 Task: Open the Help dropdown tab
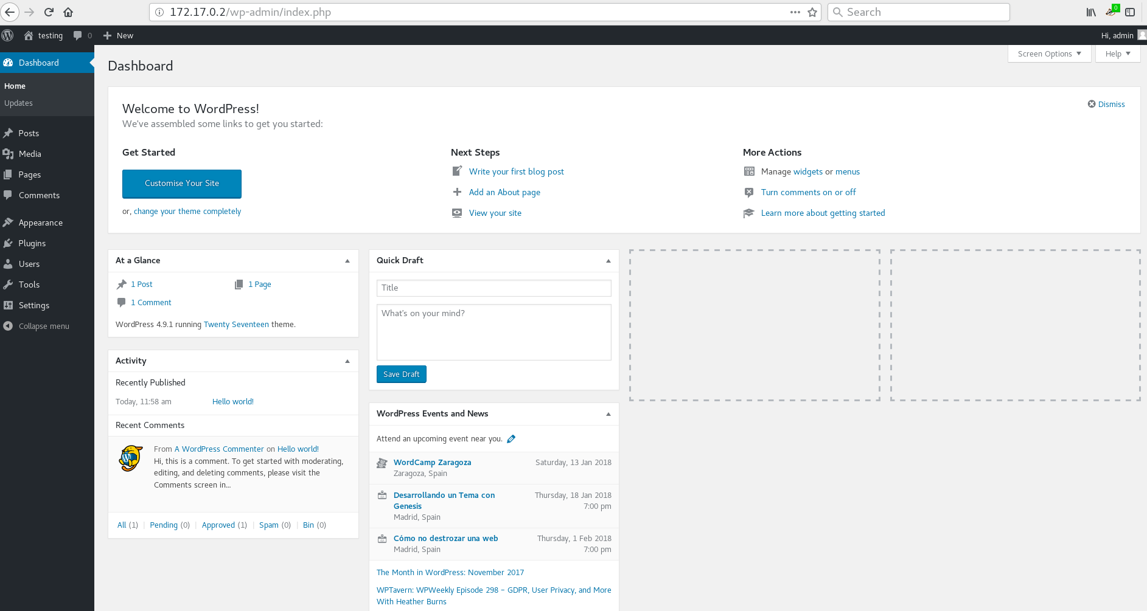click(x=1117, y=54)
